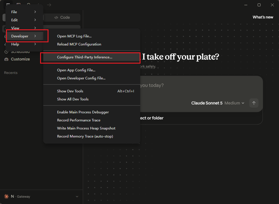279x204 pixels.
Task: Click the Claude starburst logo icon
Action: coord(6,196)
